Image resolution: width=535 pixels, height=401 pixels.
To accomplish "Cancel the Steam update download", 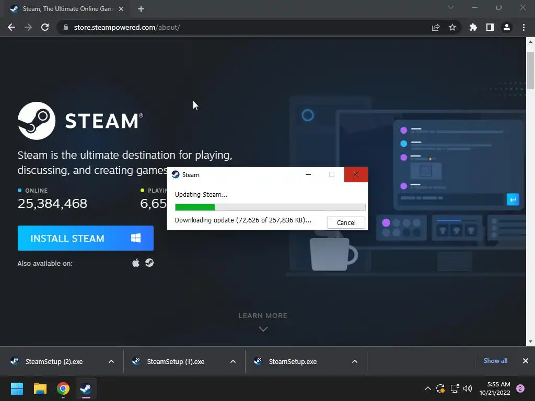I will 346,222.
